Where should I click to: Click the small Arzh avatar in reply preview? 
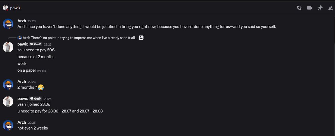tap(20, 37)
